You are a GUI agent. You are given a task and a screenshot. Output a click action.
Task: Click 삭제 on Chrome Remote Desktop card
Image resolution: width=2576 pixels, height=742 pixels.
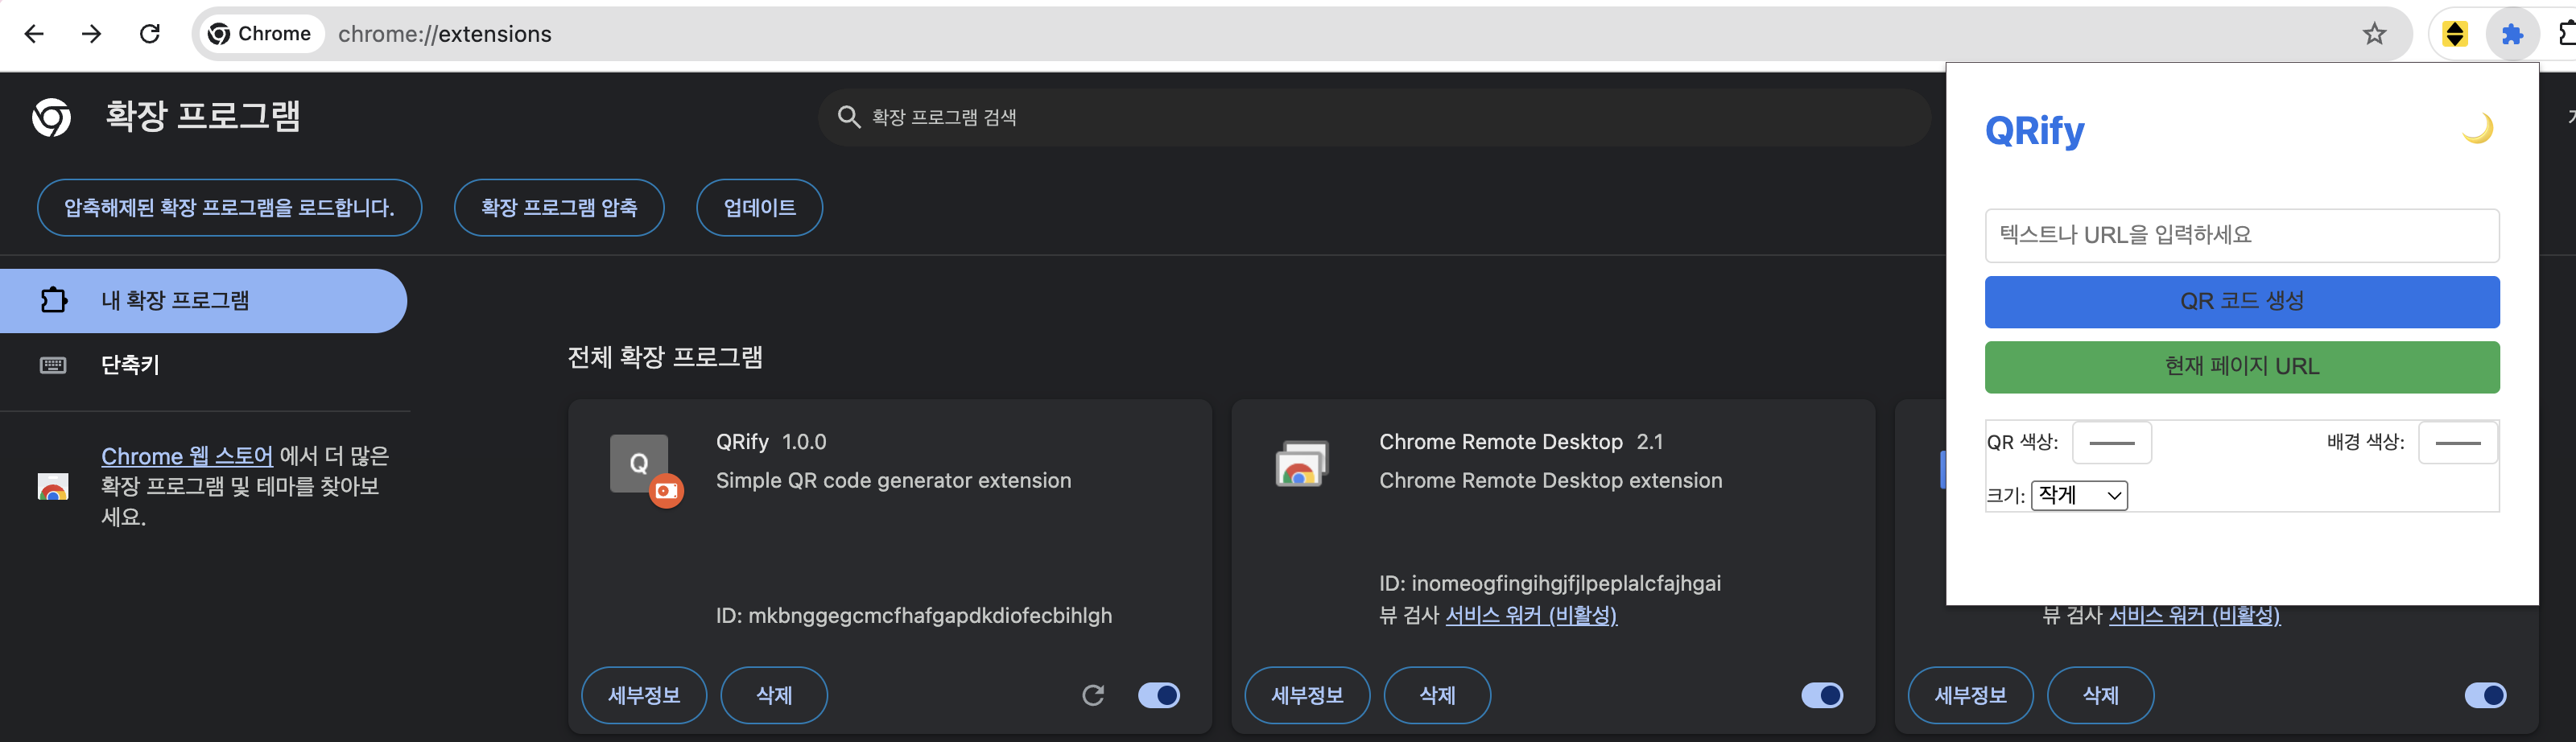(1437, 695)
